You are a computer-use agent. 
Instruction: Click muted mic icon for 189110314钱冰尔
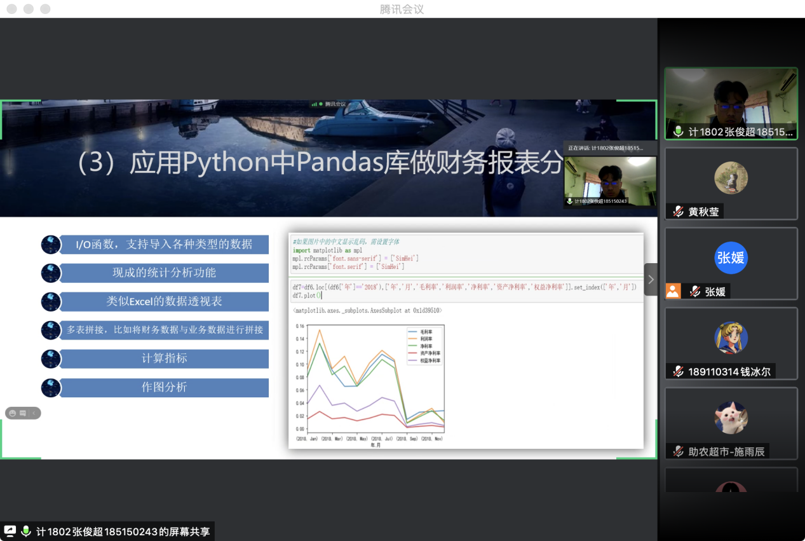tap(678, 372)
